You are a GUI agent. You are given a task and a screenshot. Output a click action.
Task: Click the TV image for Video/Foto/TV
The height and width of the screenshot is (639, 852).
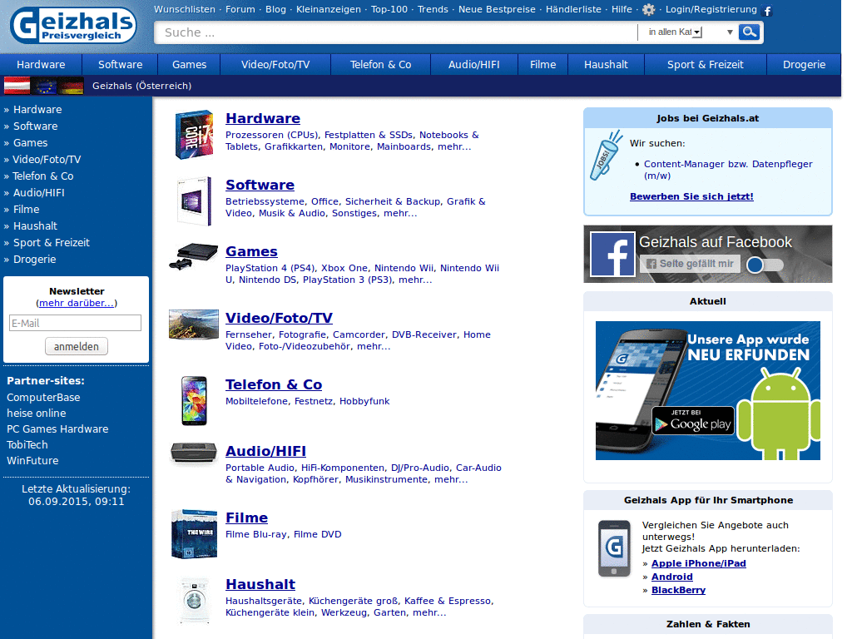tap(193, 324)
